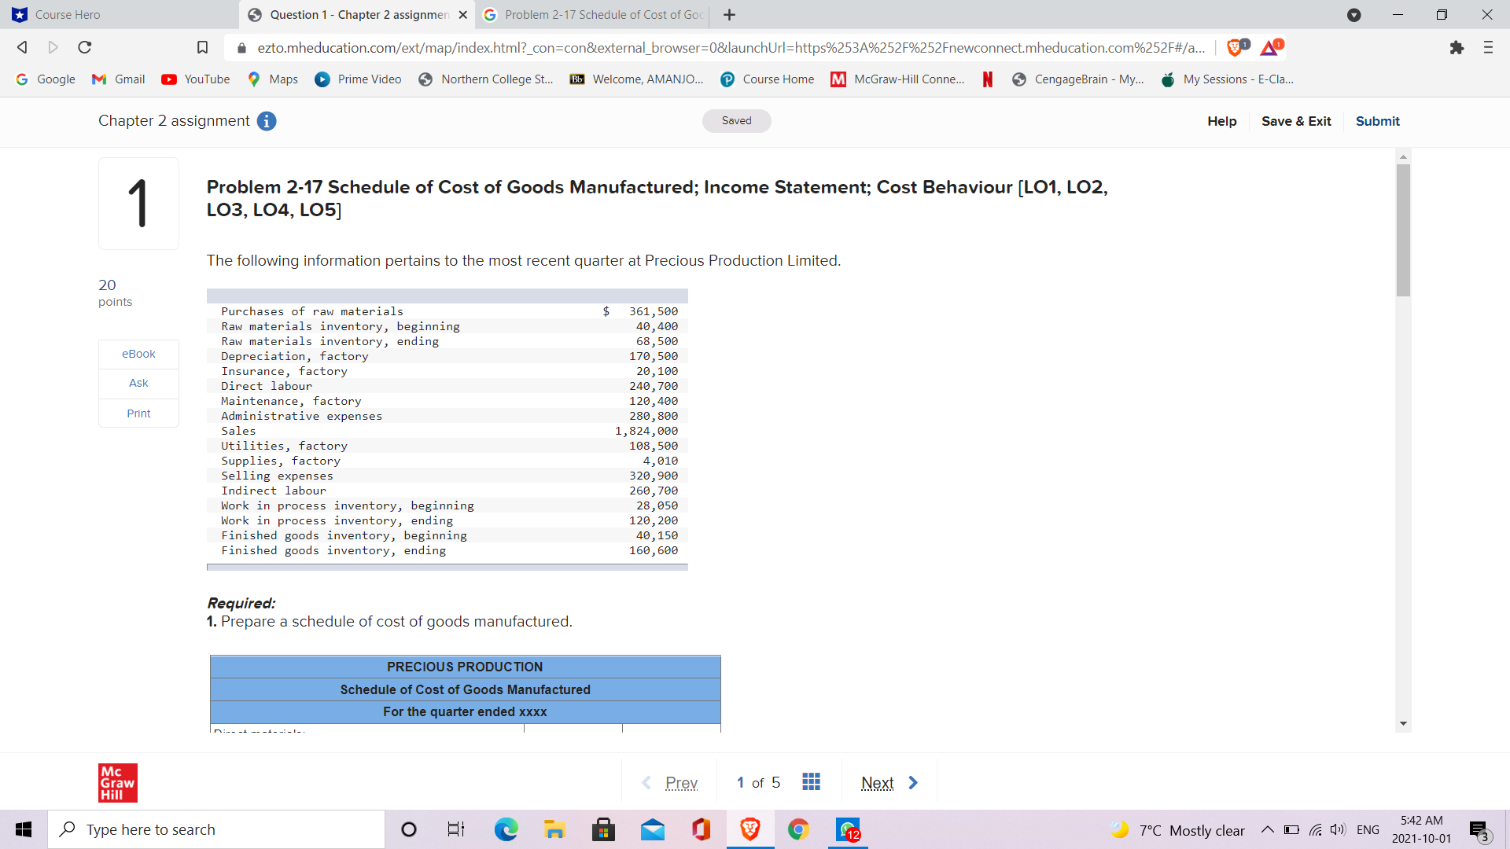Reload the page with refresh icon
Image resolution: width=1510 pixels, height=849 pixels.
click(85, 48)
